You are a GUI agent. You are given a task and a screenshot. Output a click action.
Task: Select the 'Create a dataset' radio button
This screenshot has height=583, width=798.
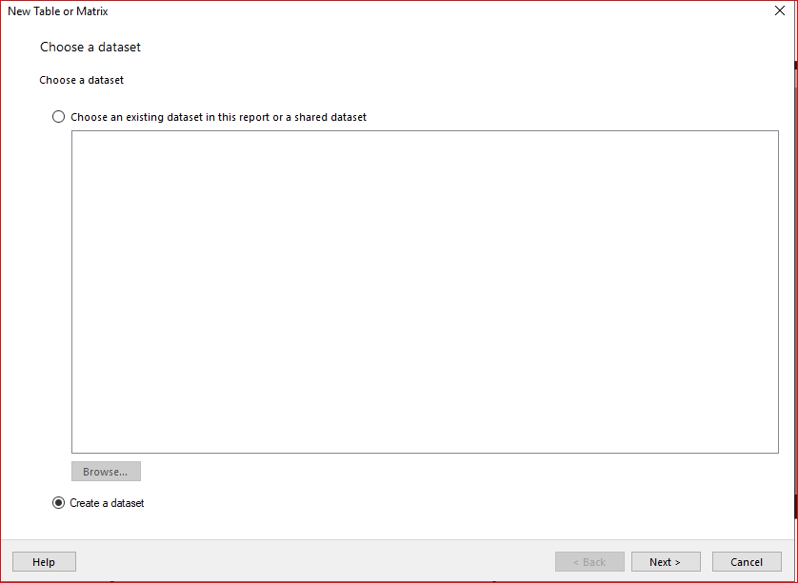coord(59,503)
